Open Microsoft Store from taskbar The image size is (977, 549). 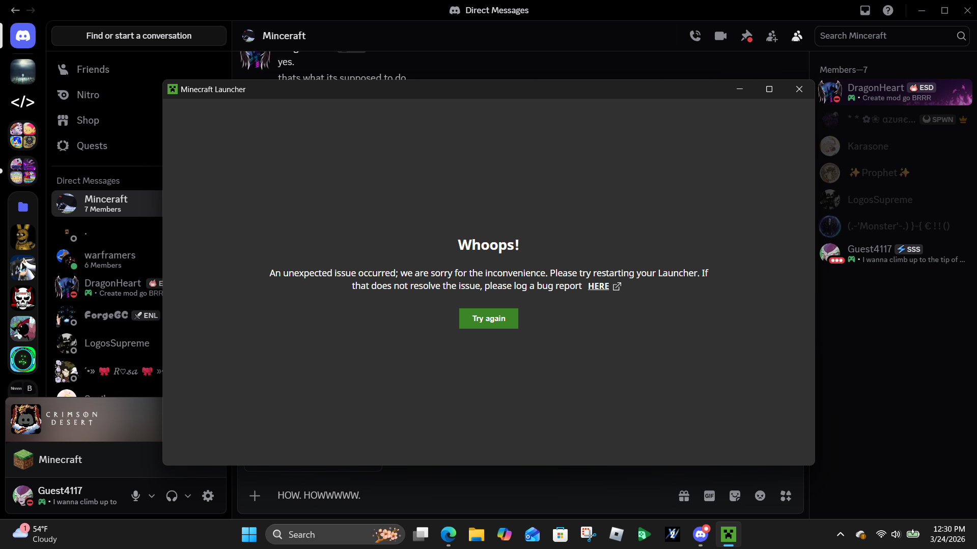click(560, 535)
